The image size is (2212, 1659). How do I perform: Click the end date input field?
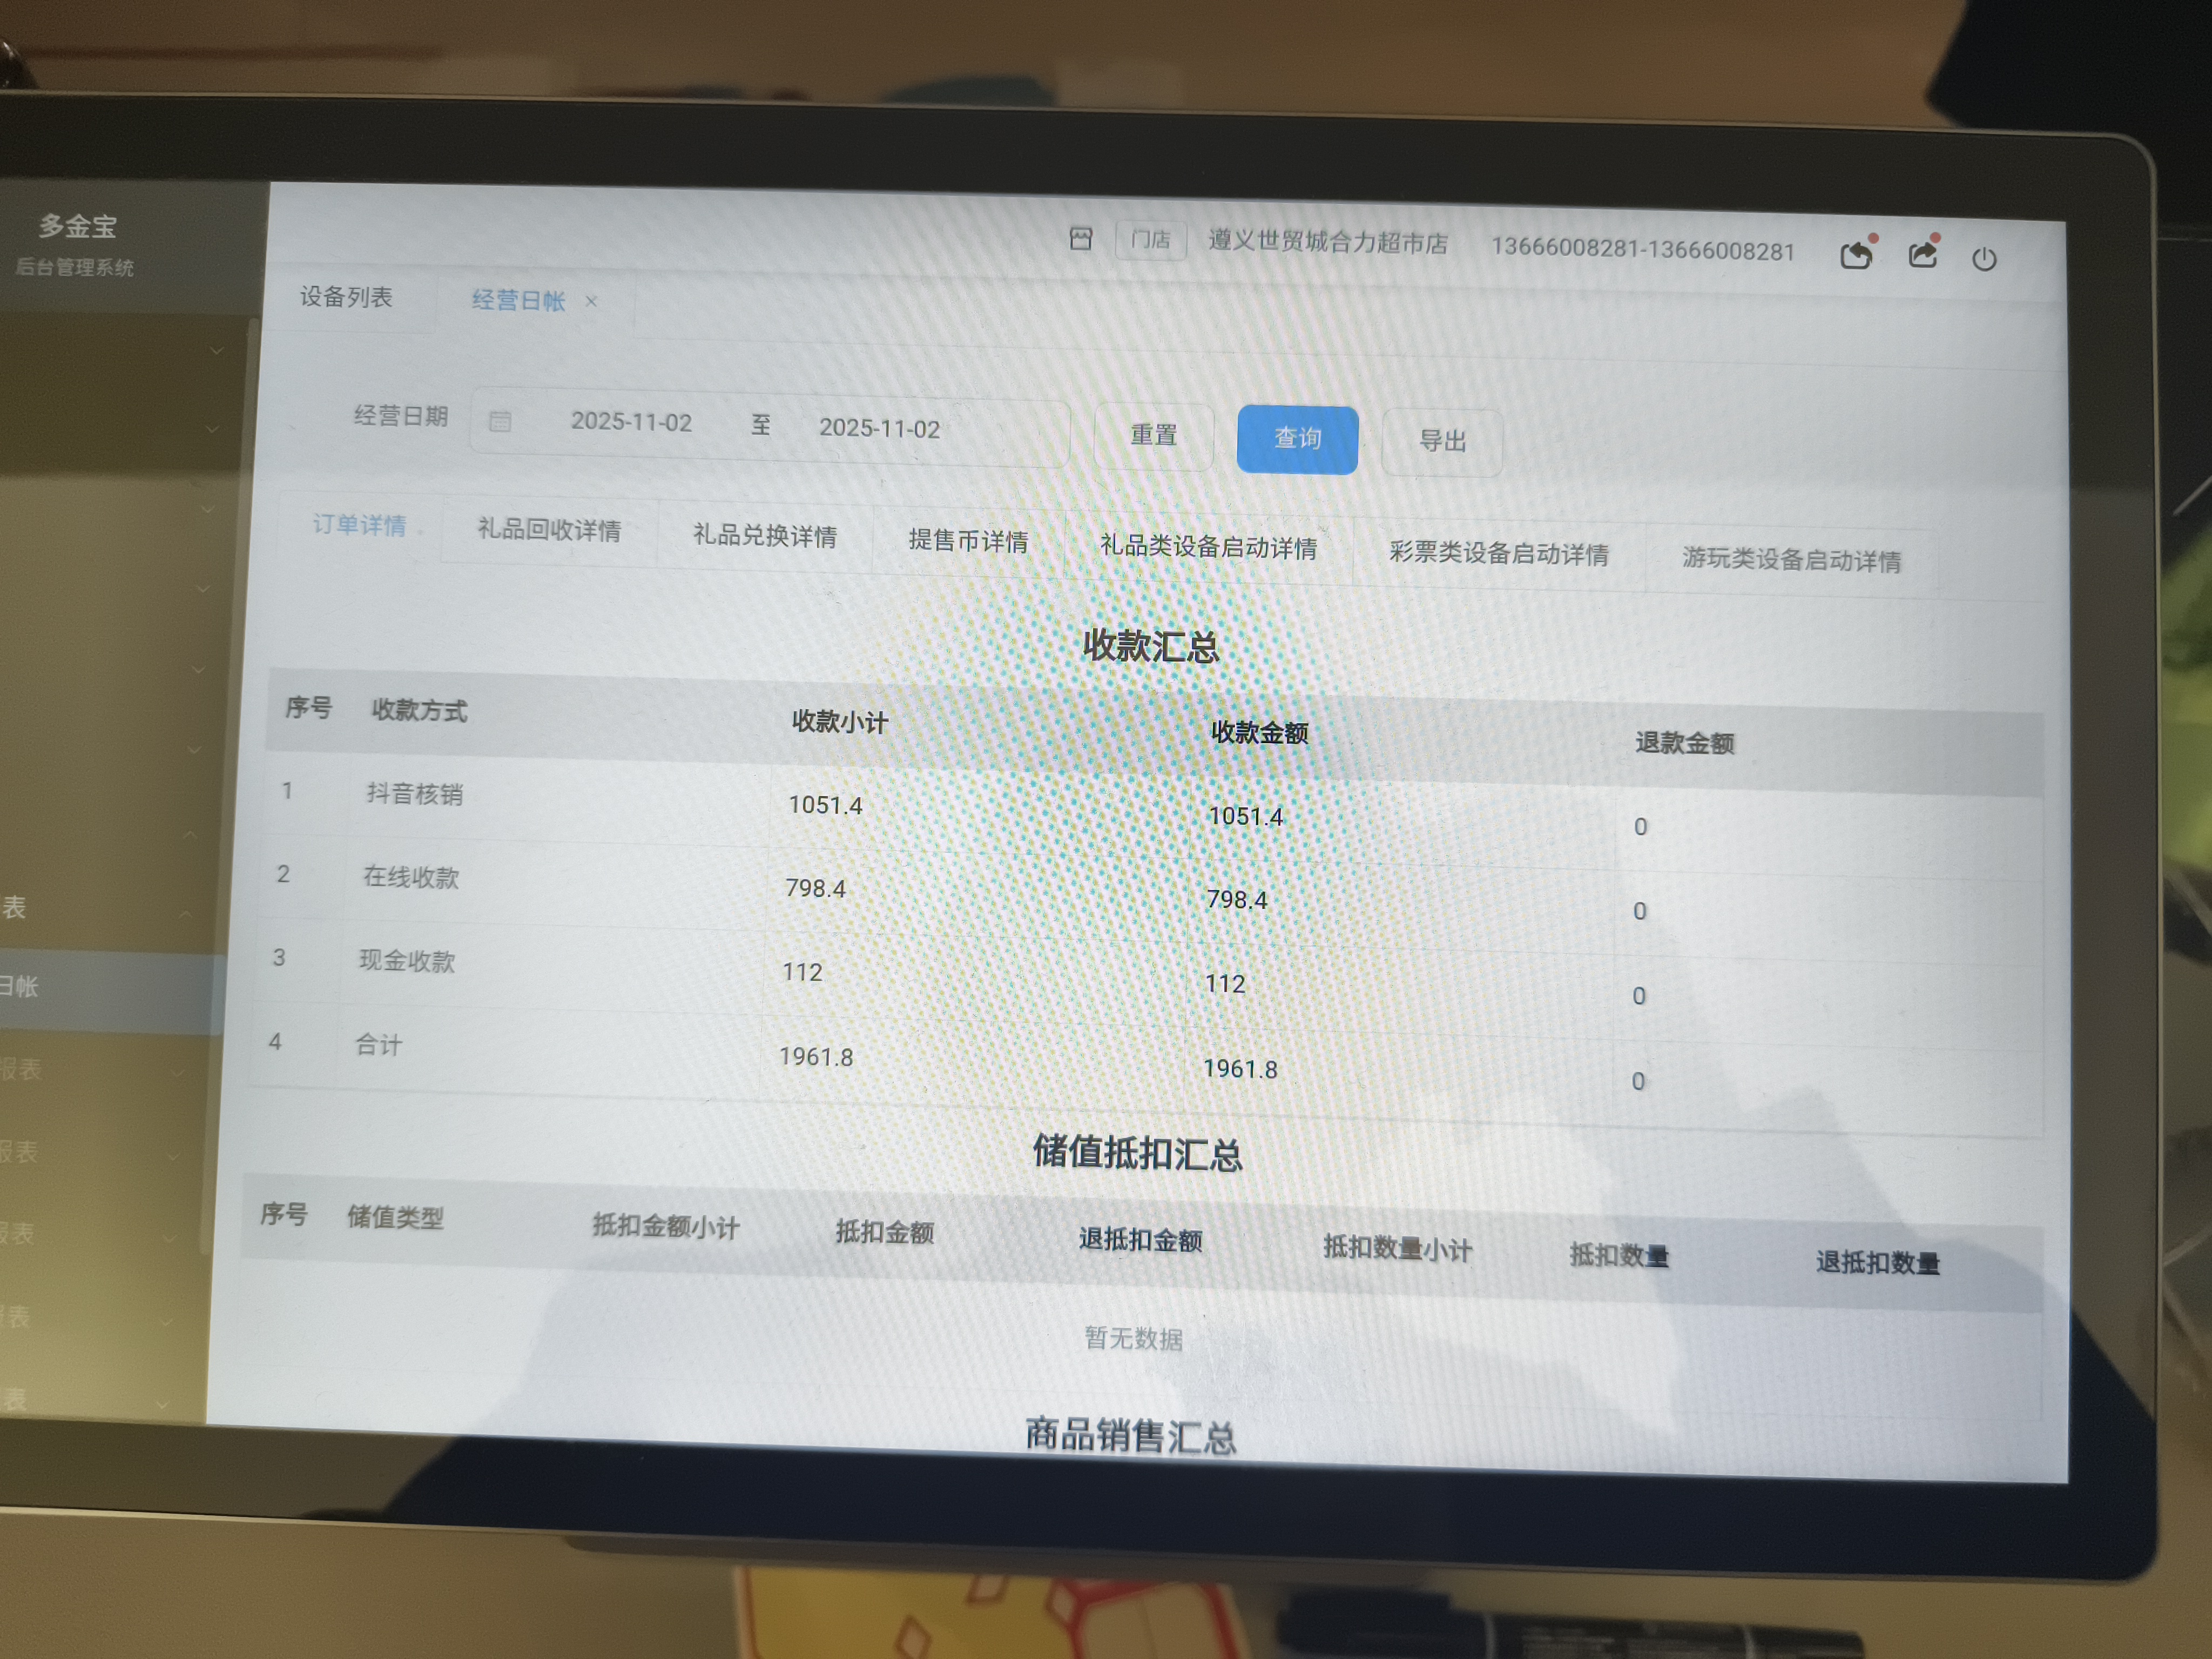coord(879,428)
